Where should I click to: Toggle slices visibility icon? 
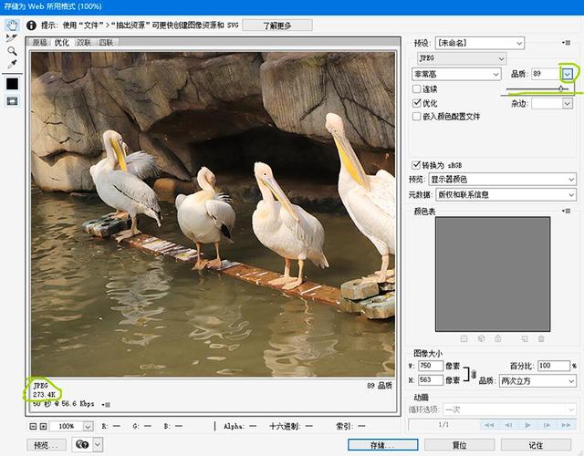pos(12,100)
